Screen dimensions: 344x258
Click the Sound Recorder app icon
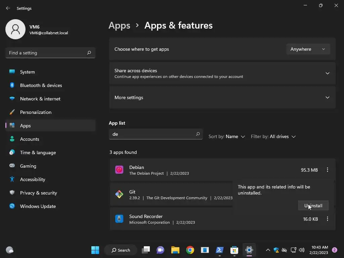pyautogui.click(x=119, y=219)
